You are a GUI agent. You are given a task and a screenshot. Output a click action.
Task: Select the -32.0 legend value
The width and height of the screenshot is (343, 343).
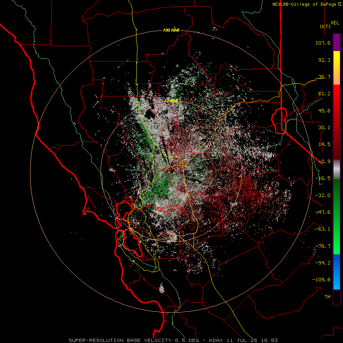pyautogui.click(x=323, y=196)
